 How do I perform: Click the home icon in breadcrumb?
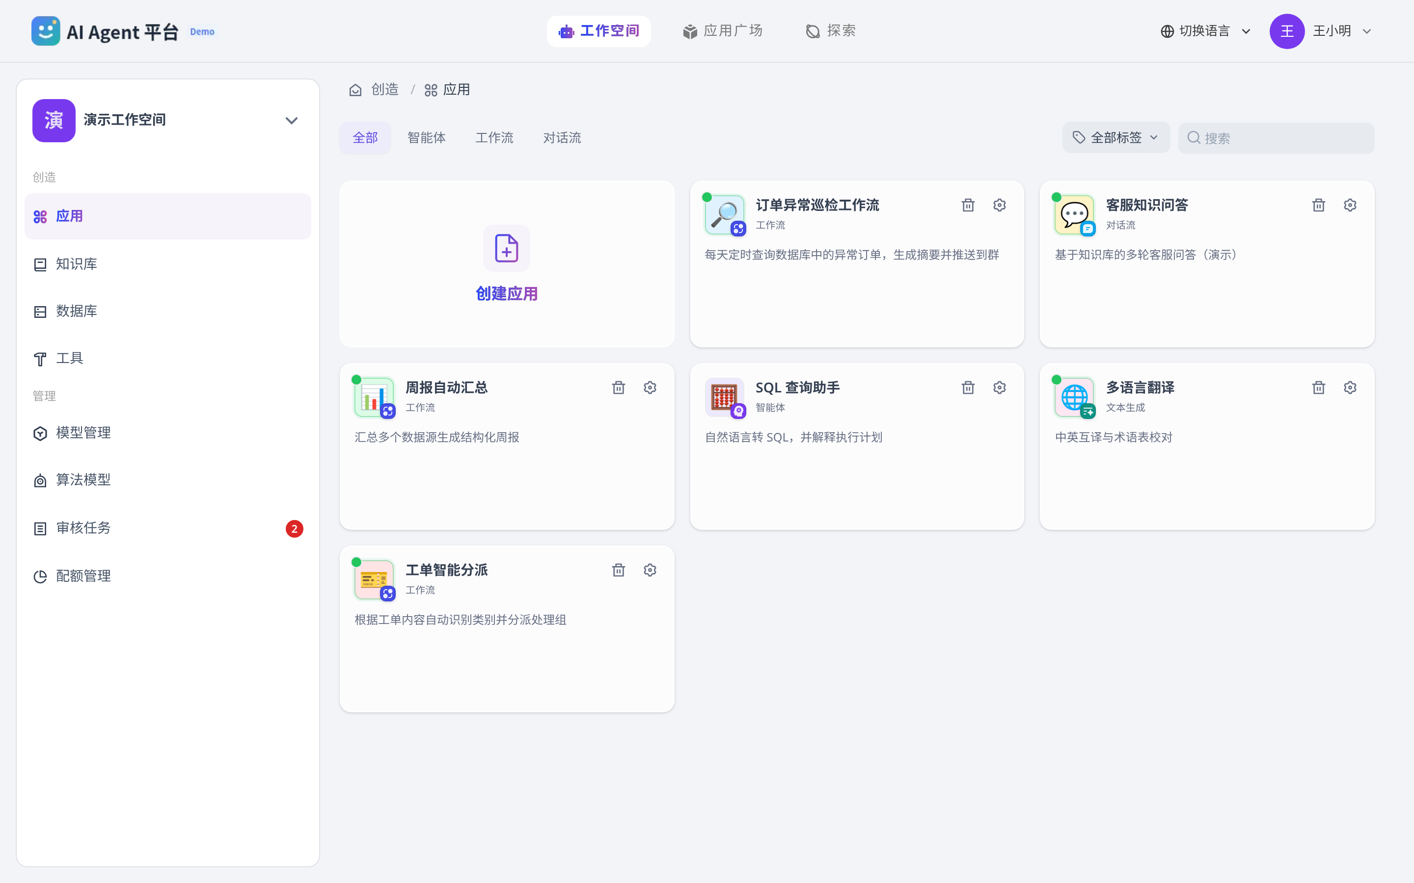pos(355,90)
